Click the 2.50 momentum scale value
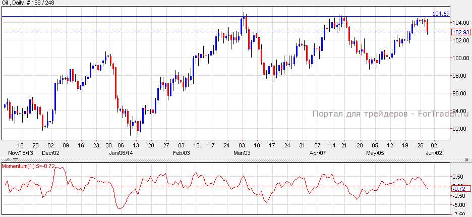 [x=458, y=177]
